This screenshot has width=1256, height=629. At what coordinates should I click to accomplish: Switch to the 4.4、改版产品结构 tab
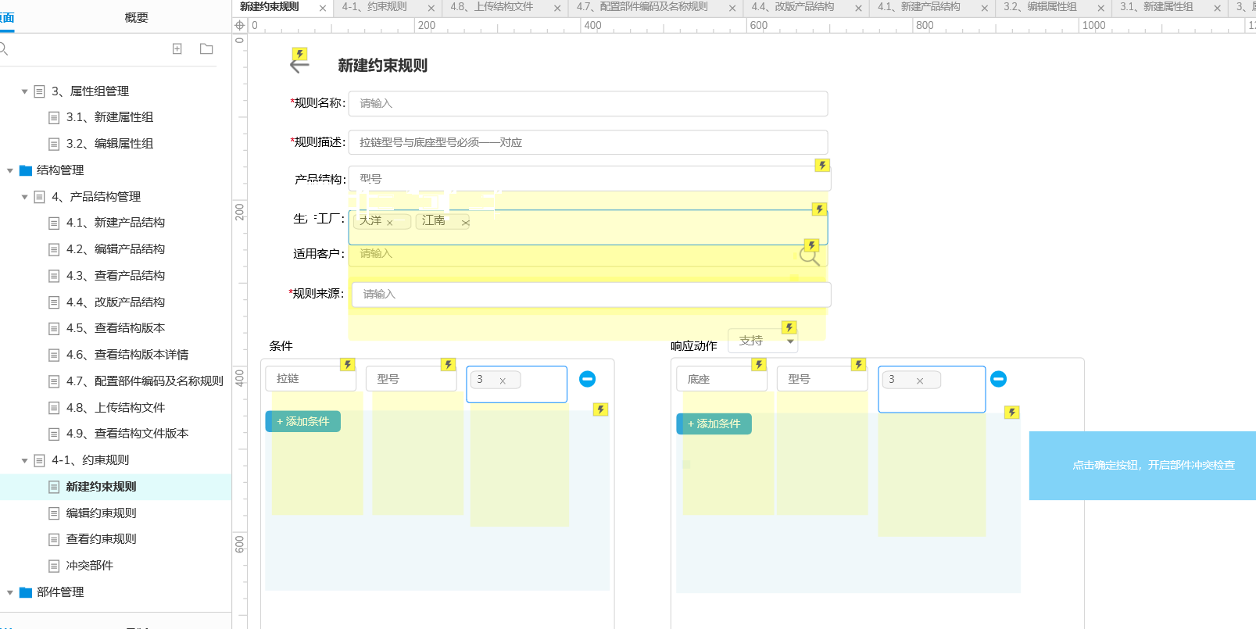[x=793, y=7]
